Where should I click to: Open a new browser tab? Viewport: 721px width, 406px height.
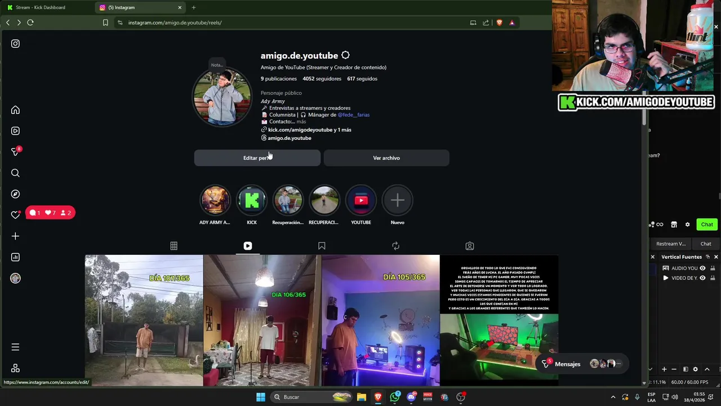[x=194, y=7]
